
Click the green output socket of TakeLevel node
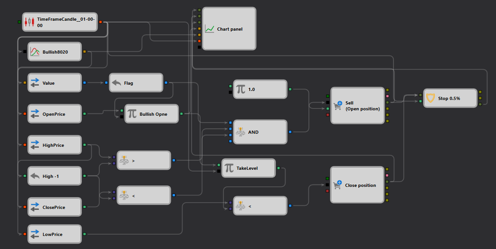click(x=278, y=168)
